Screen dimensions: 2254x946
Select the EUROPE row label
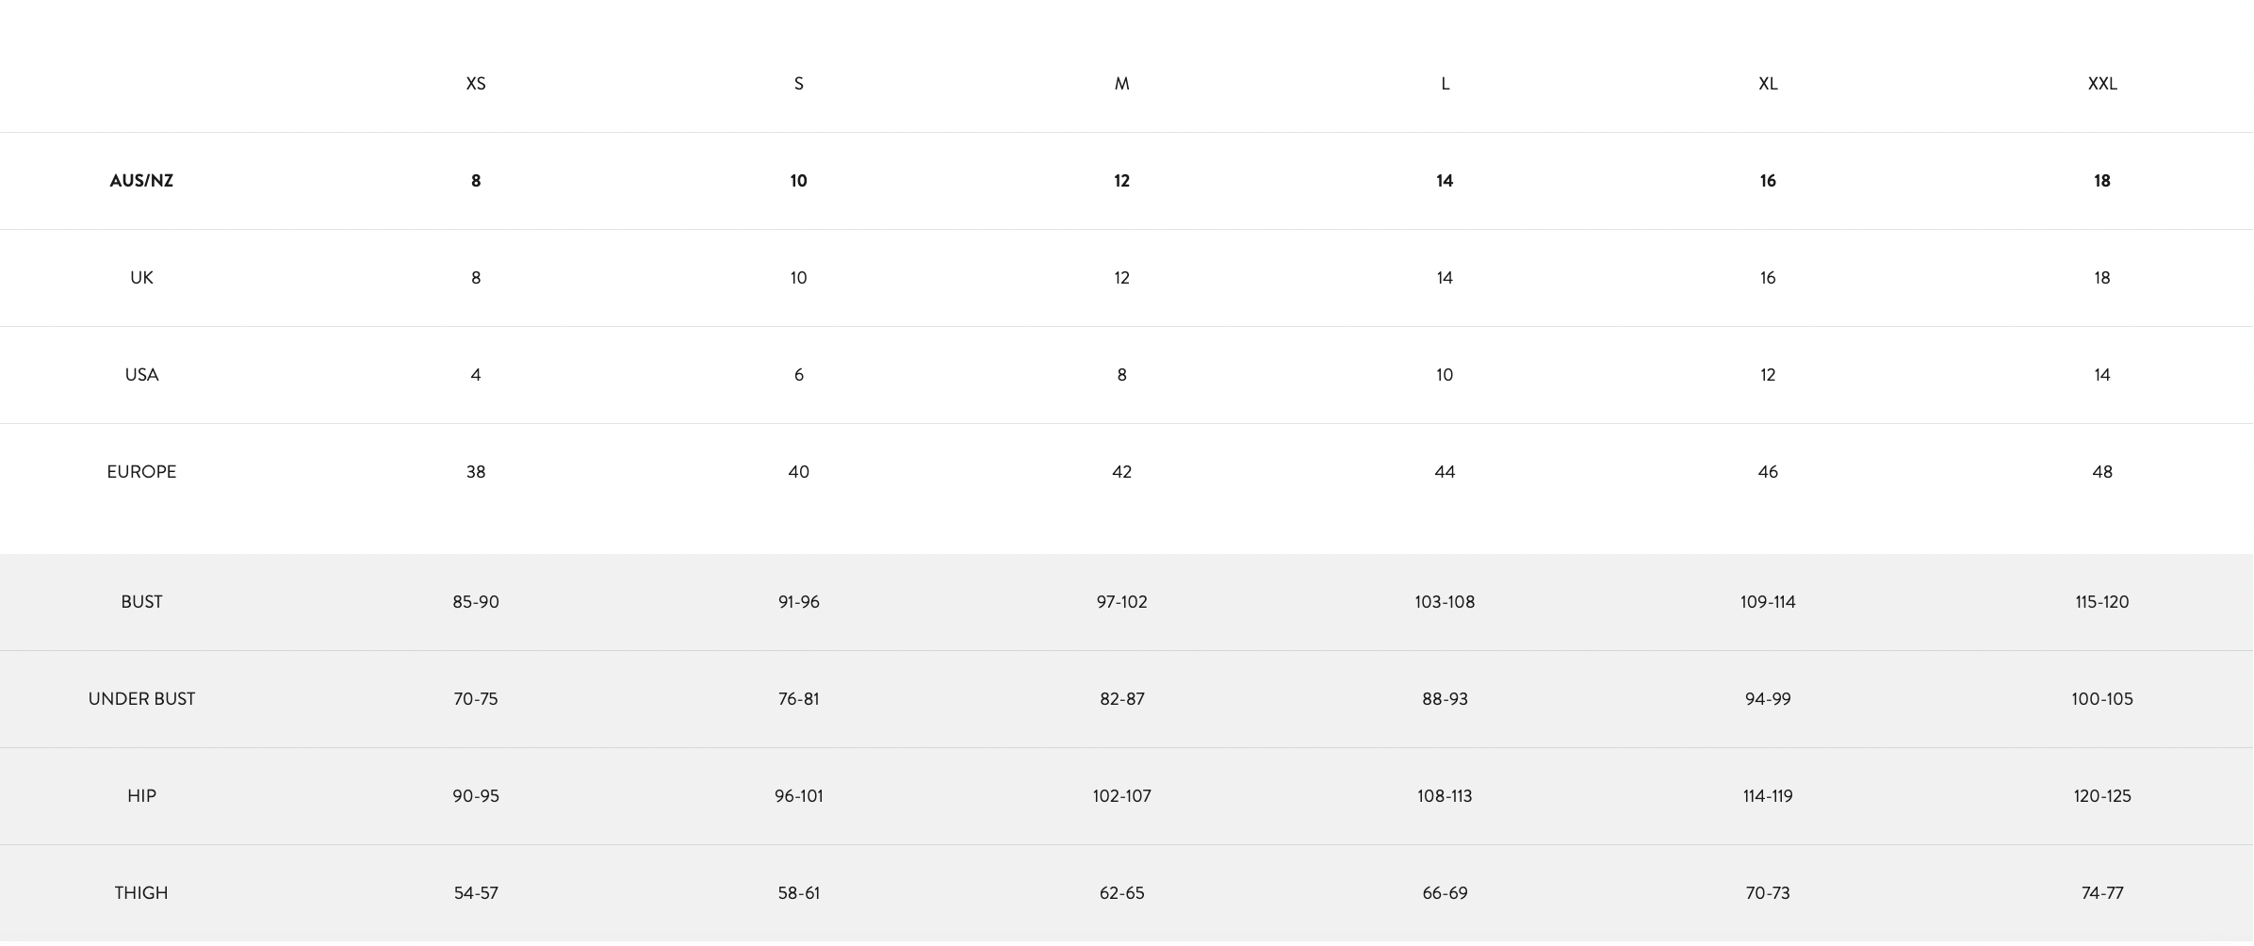tap(141, 472)
